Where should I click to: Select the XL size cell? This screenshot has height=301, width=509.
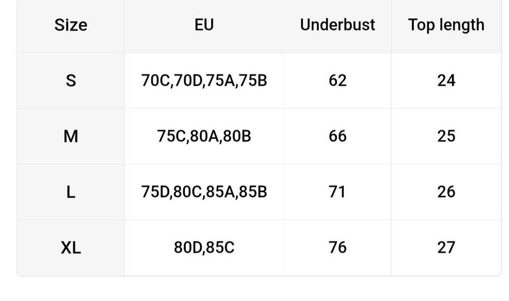71,248
